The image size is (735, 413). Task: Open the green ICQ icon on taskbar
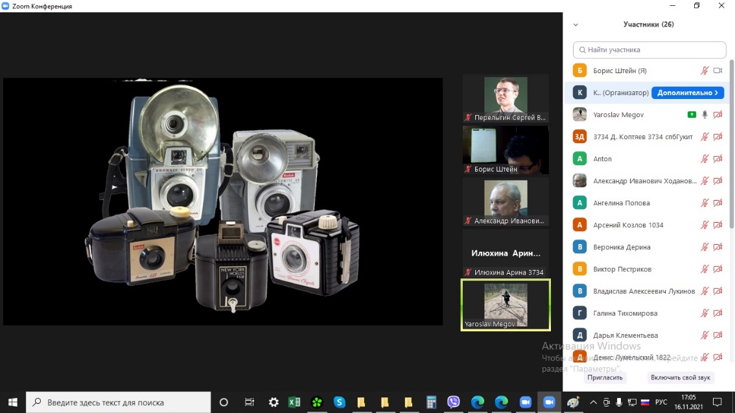coord(317,402)
